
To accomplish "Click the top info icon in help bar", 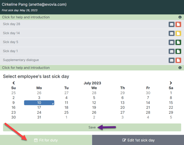I will coord(180,17).
